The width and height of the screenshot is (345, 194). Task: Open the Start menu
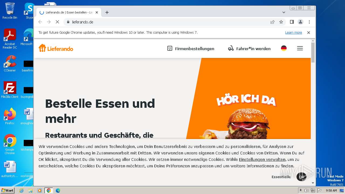[x=8, y=190]
